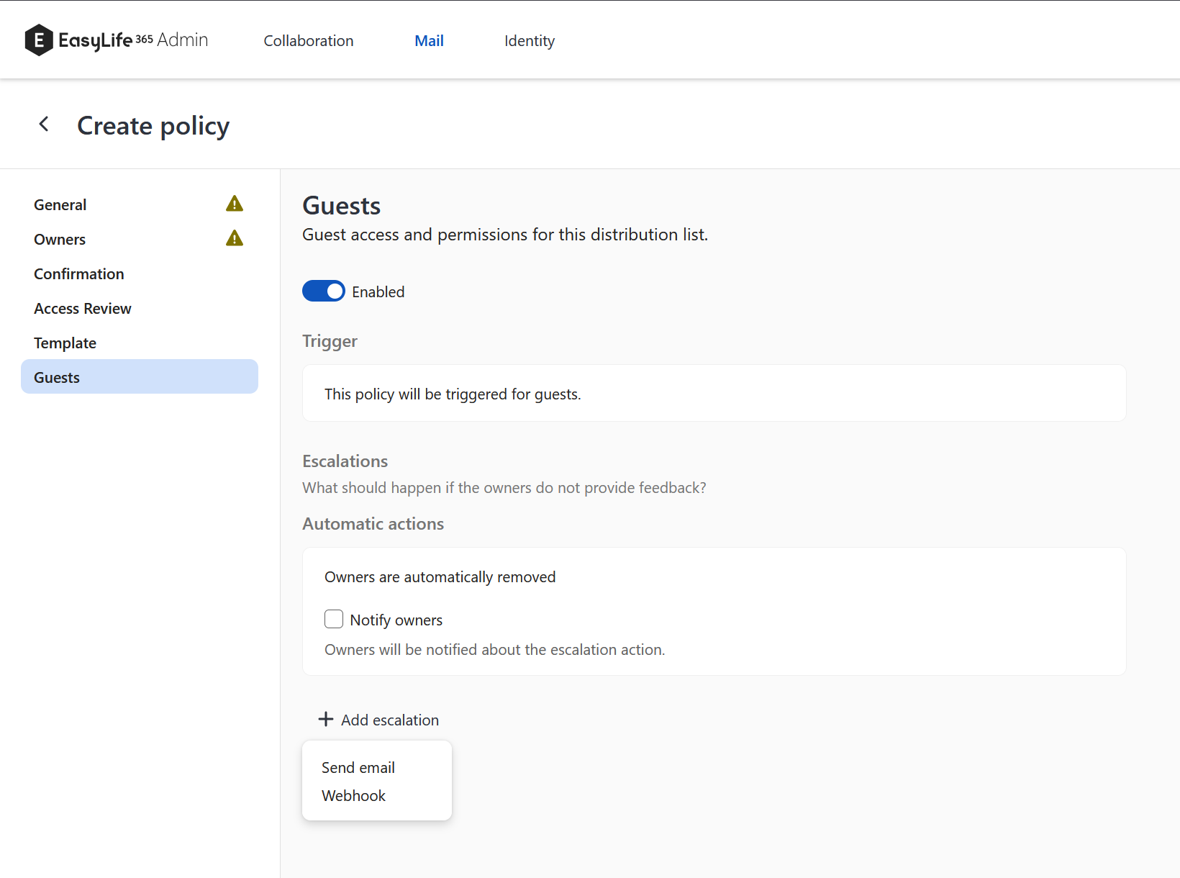Image resolution: width=1180 pixels, height=878 pixels.
Task: Click the warning icon next to Owners
Action: click(234, 238)
